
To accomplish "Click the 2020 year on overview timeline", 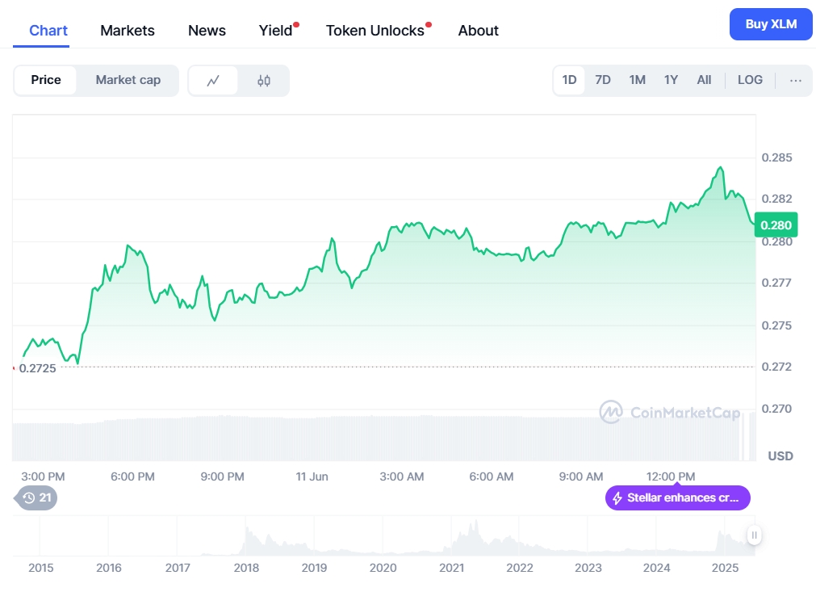I will [383, 568].
